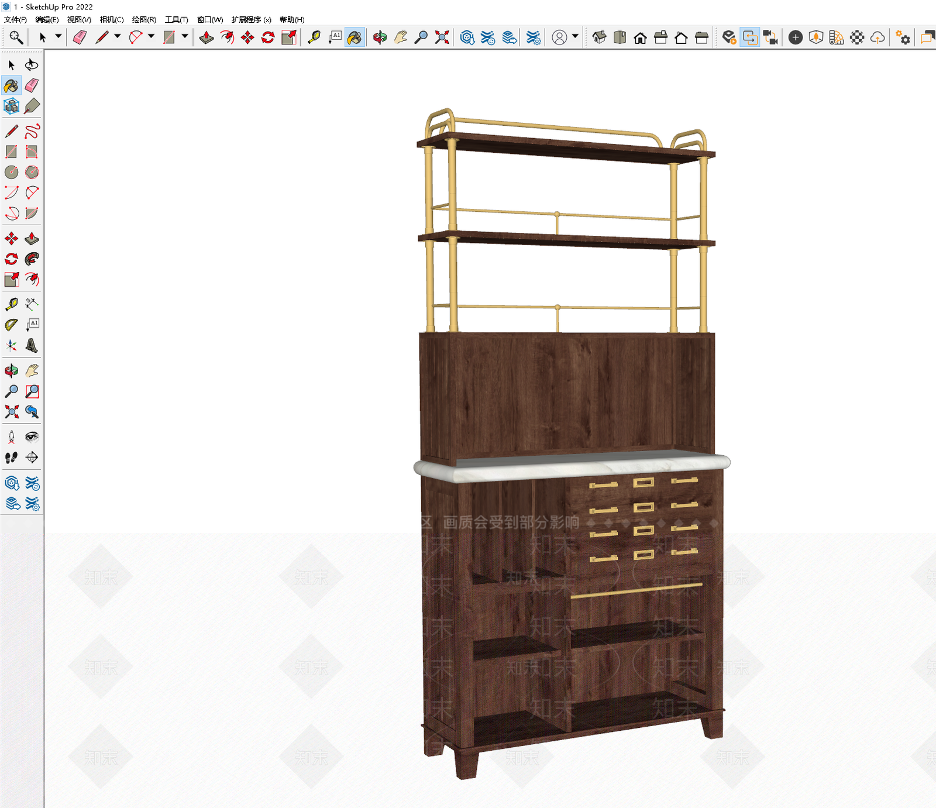Choose the Push/Pull tool in left toolbar
The width and height of the screenshot is (936, 808).
(32, 238)
